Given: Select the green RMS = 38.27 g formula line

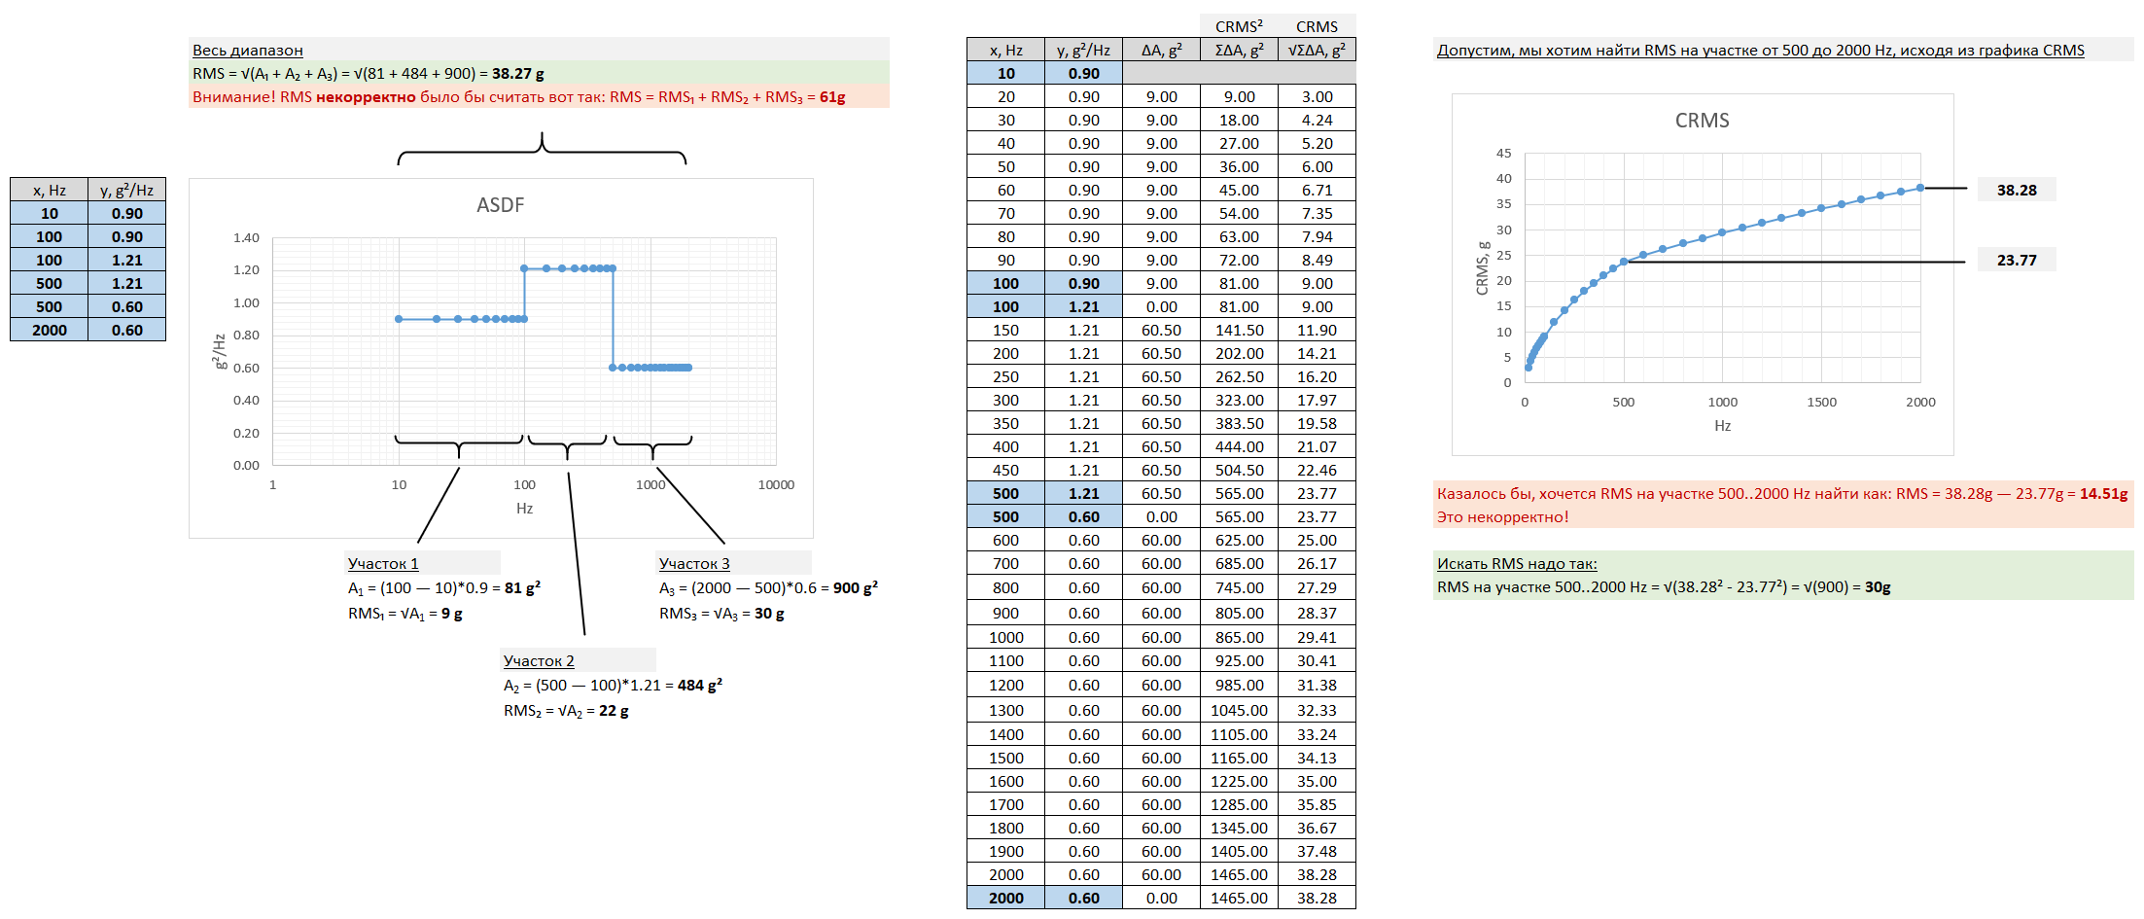Looking at the screenshot, I should (x=539, y=73).
